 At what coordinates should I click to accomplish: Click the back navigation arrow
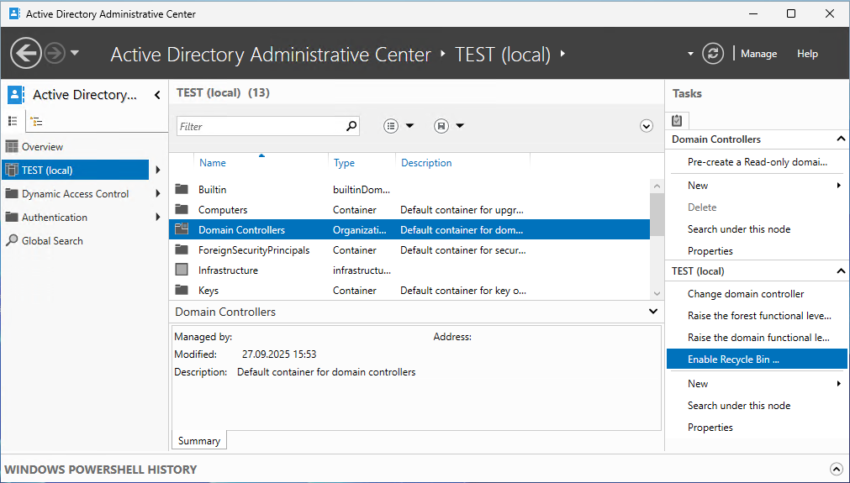tap(26, 54)
